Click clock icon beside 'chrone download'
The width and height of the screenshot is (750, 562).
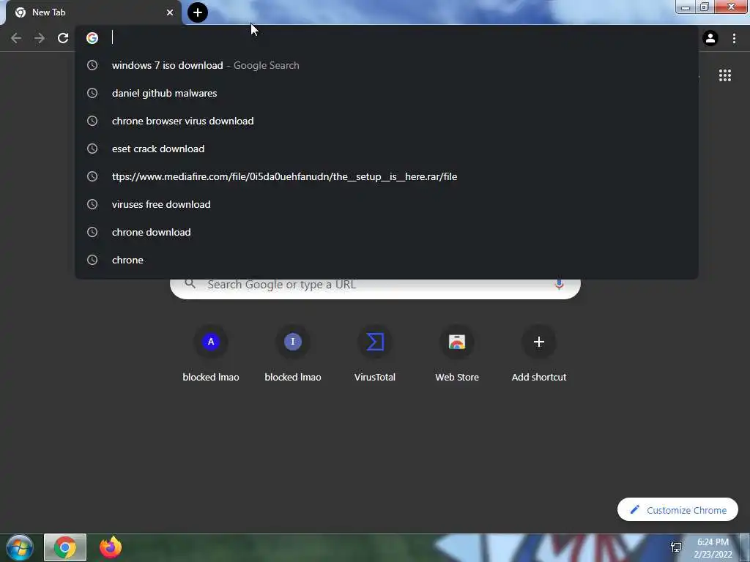click(92, 232)
